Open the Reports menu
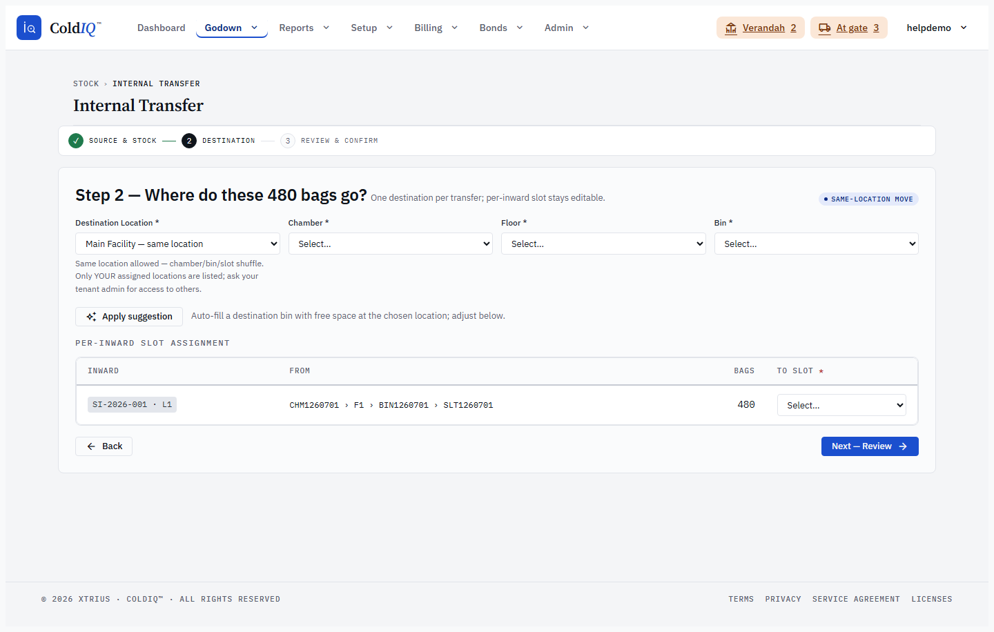This screenshot has height=632, width=994. coord(304,28)
